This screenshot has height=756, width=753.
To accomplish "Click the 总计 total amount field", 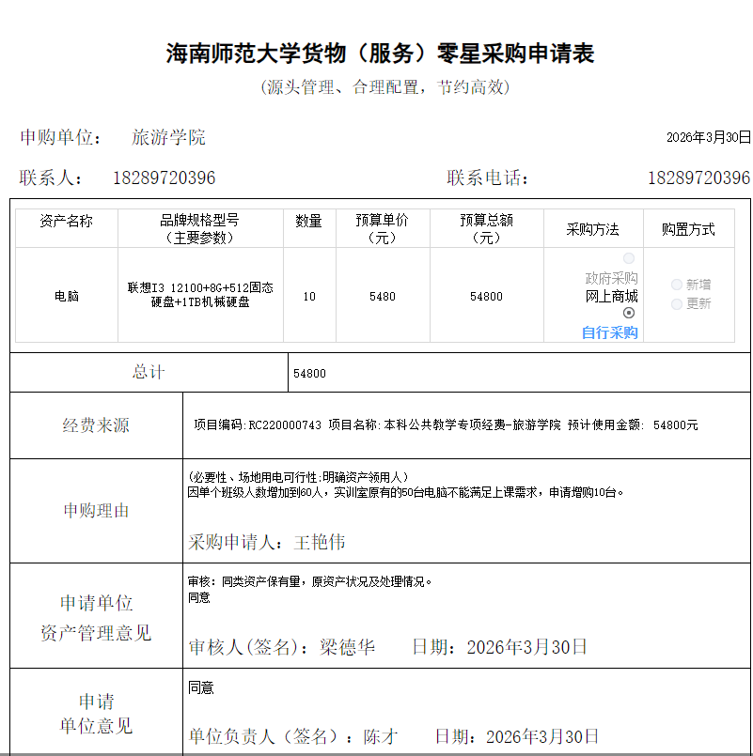I will (x=310, y=373).
